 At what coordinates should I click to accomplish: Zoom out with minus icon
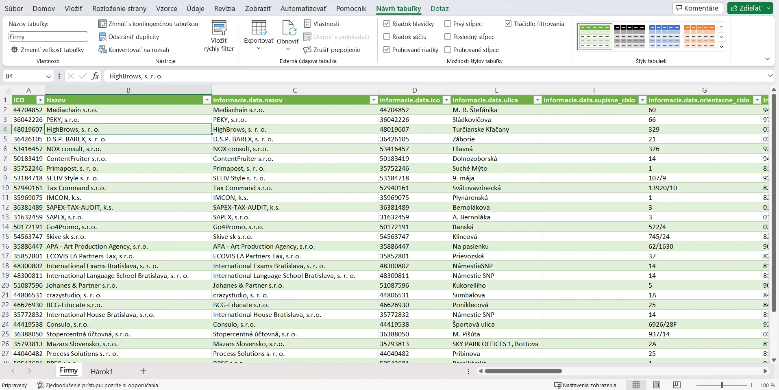tap(692, 385)
